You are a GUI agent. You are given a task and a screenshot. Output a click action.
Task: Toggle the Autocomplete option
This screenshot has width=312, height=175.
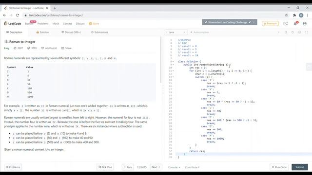[199, 32]
